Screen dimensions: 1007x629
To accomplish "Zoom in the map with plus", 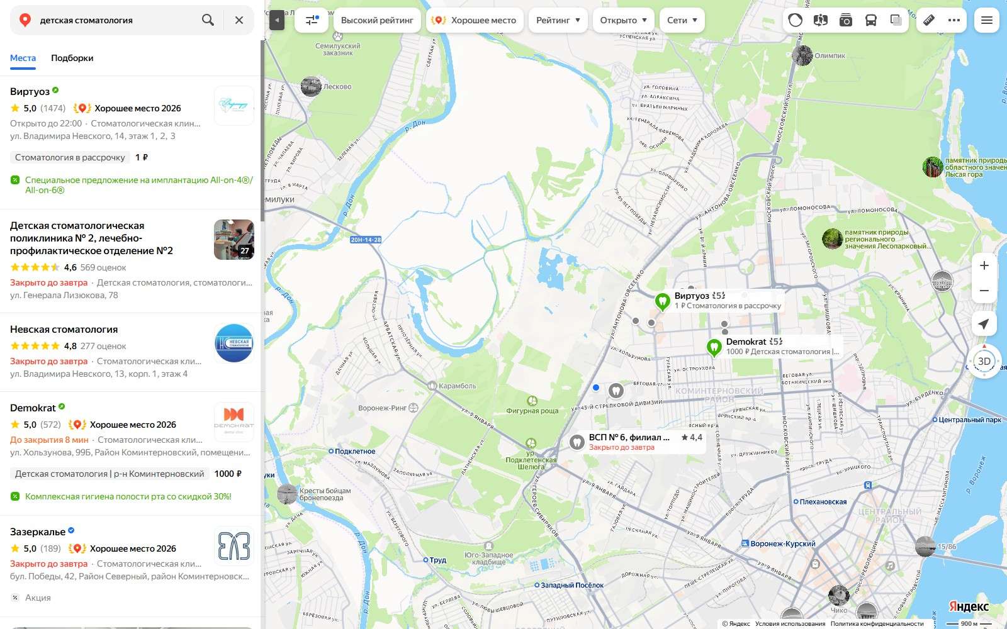I will 984,265.
